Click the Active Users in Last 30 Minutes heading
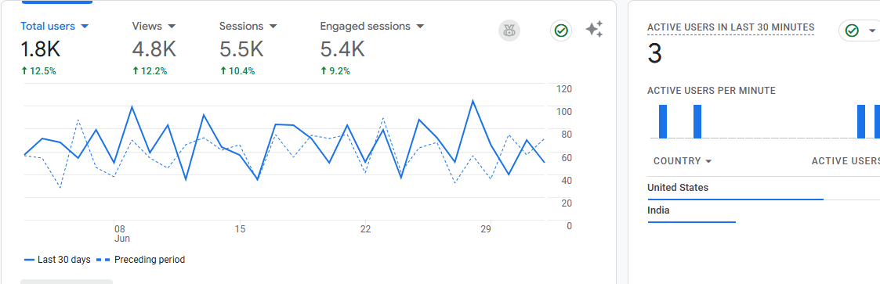 pyautogui.click(x=730, y=27)
